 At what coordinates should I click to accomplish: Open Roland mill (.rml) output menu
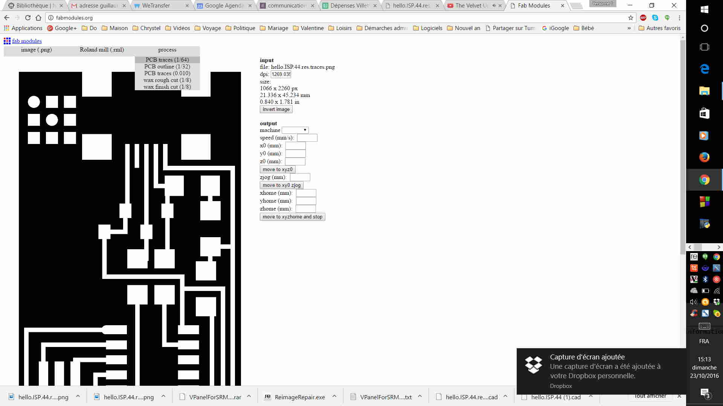point(102,50)
